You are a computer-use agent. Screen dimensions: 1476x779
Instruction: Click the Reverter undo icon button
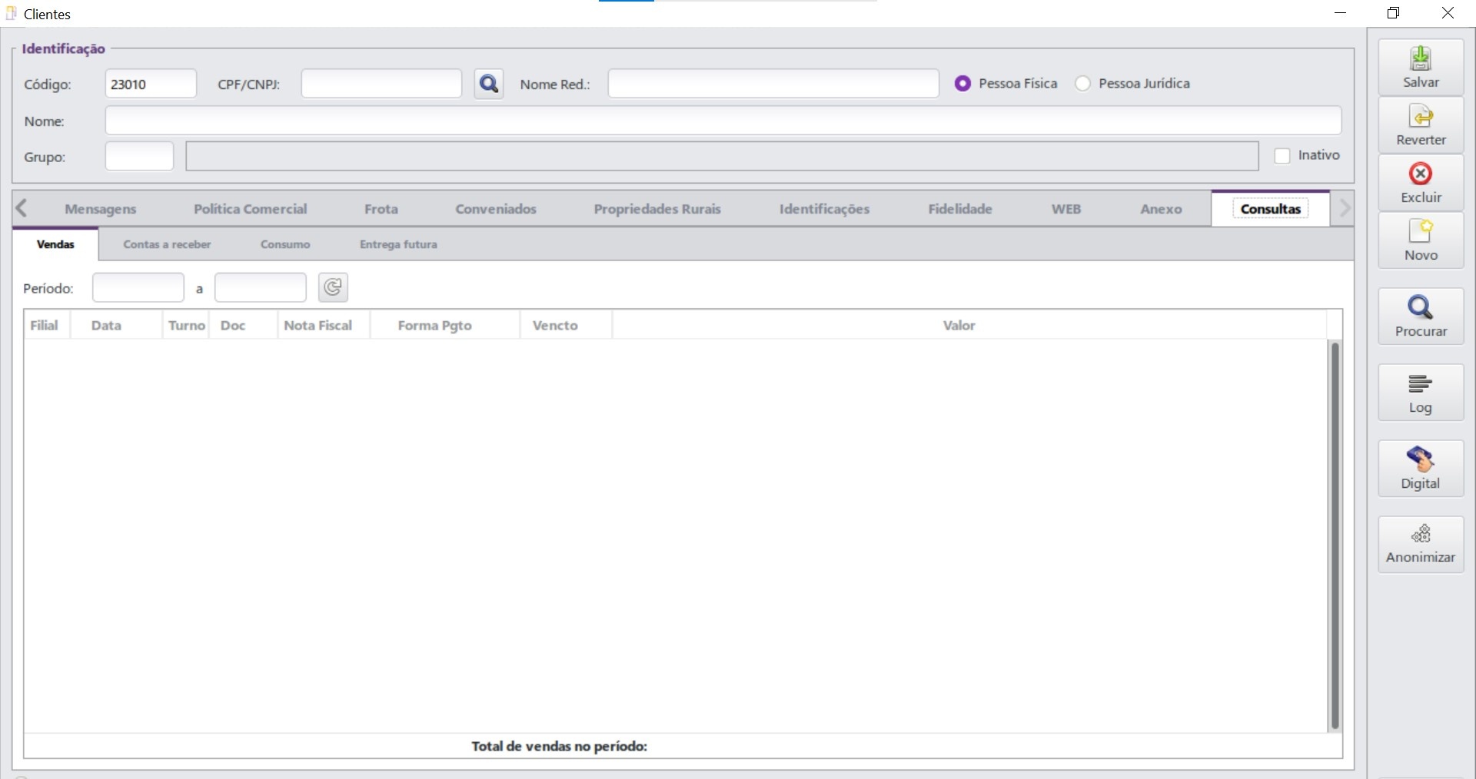1421,125
